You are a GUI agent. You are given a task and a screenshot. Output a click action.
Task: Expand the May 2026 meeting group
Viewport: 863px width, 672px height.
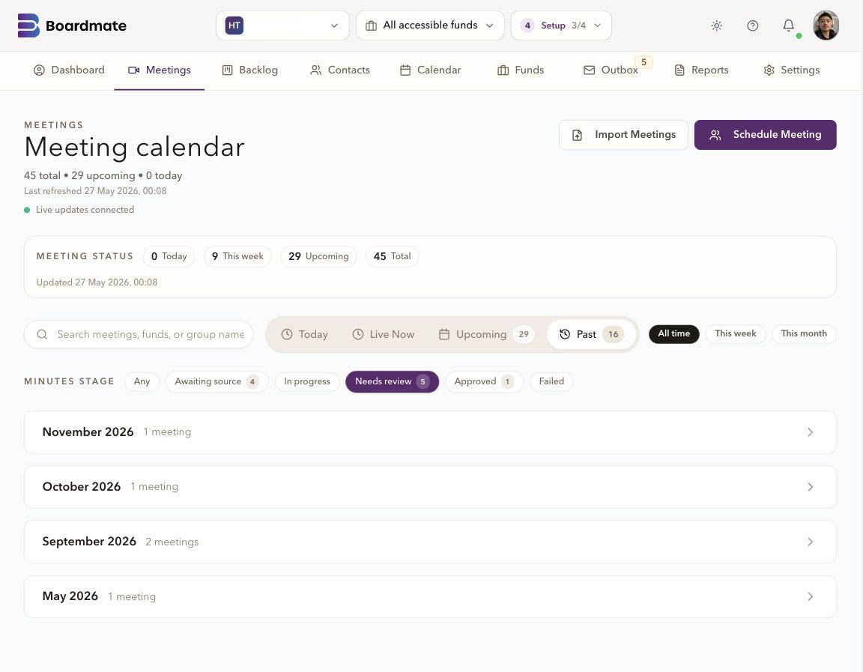pos(430,596)
